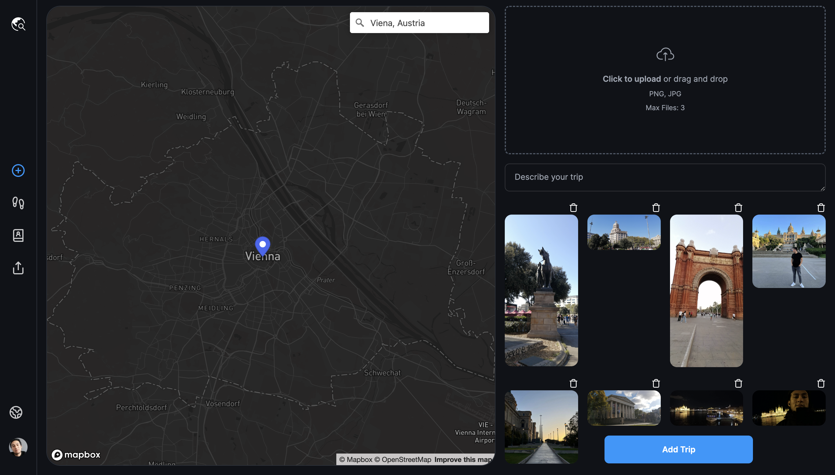Open the © Mapbox attribution link
835x475 pixels.
pos(355,459)
